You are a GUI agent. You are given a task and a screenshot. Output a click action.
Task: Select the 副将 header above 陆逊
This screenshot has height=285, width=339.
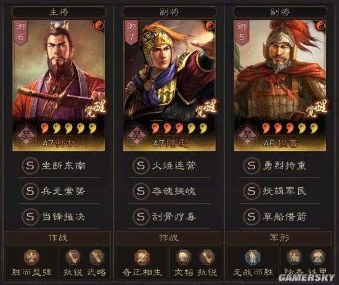point(169,12)
